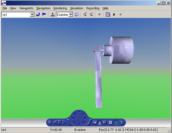Viewport: 172px width, 133px height.
Task: Switch to Fly mode with F button
Action: point(104,122)
